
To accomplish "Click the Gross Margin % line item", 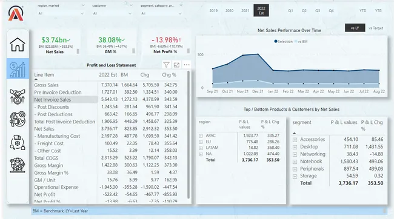I will click(52, 173).
